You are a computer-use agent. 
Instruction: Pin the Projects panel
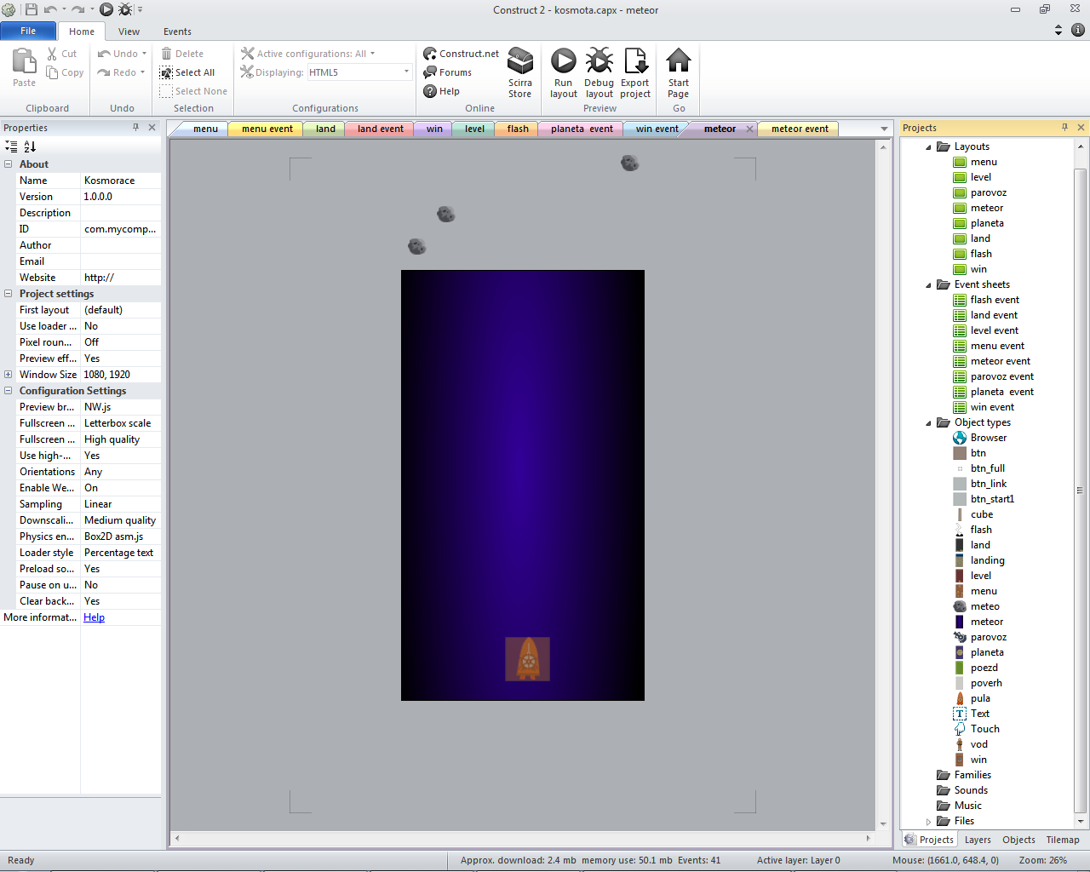1064,128
